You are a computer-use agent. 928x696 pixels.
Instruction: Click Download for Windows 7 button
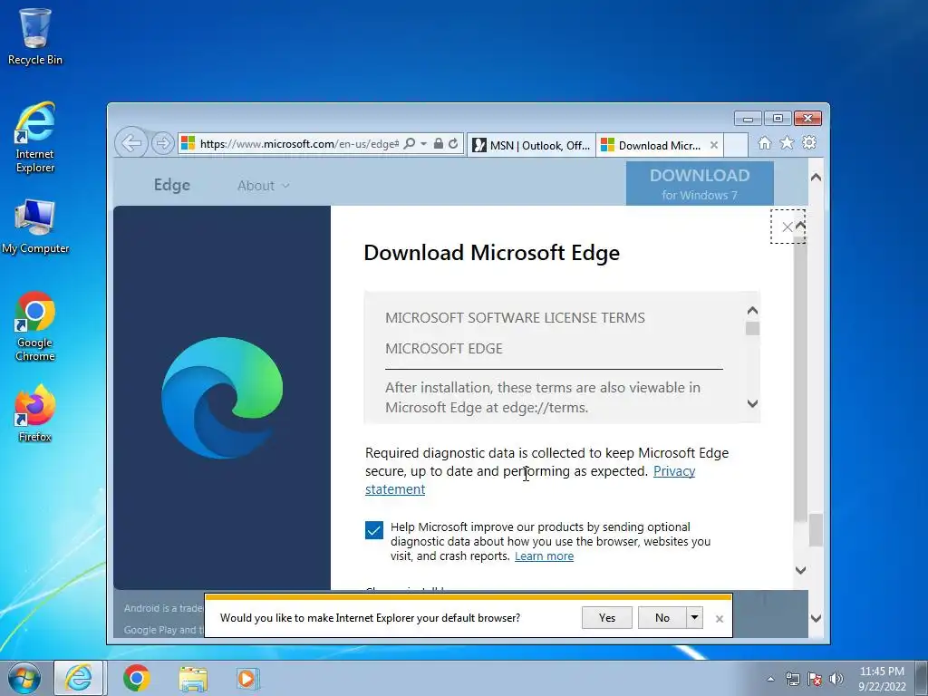(x=700, y=184)
